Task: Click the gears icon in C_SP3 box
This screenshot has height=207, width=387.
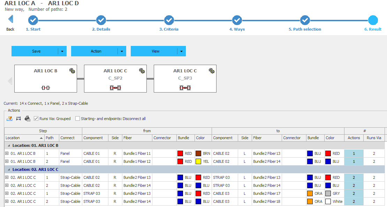Action: click(x=212, y=71)
